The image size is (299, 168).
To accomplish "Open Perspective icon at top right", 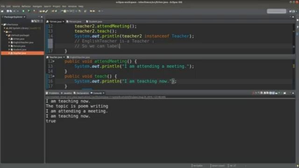I will click(291, 11).
